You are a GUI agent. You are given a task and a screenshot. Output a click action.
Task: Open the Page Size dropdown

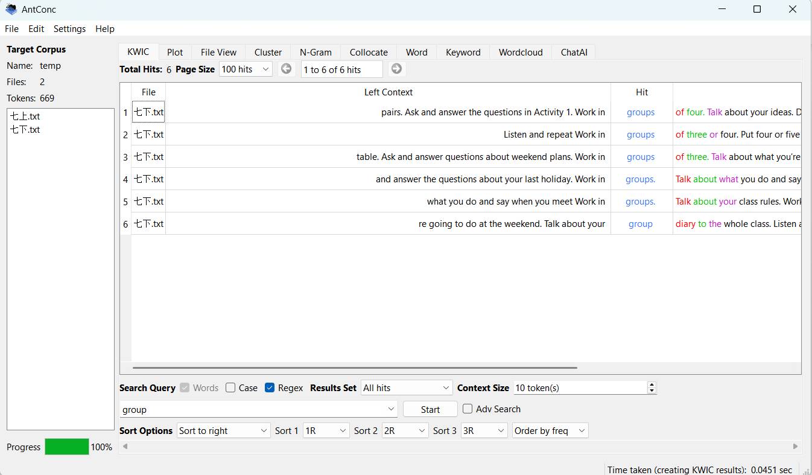click(x=246, y=69)
